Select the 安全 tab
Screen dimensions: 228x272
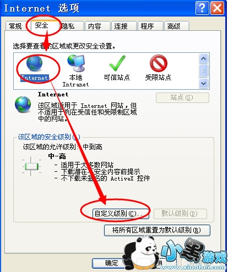[42, 25]
